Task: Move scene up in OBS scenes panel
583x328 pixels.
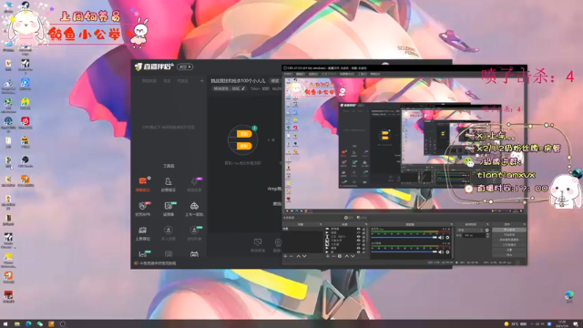Action: (x=298, y=256)
